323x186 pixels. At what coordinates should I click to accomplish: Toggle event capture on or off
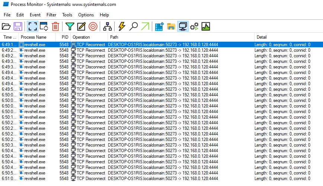pyautogui.click(x=32, y=26)
